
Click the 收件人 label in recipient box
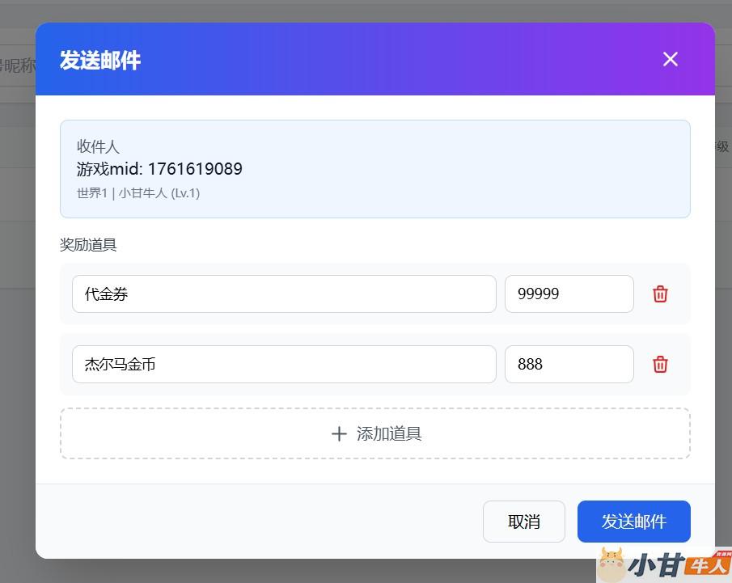(x=98, y=146)
